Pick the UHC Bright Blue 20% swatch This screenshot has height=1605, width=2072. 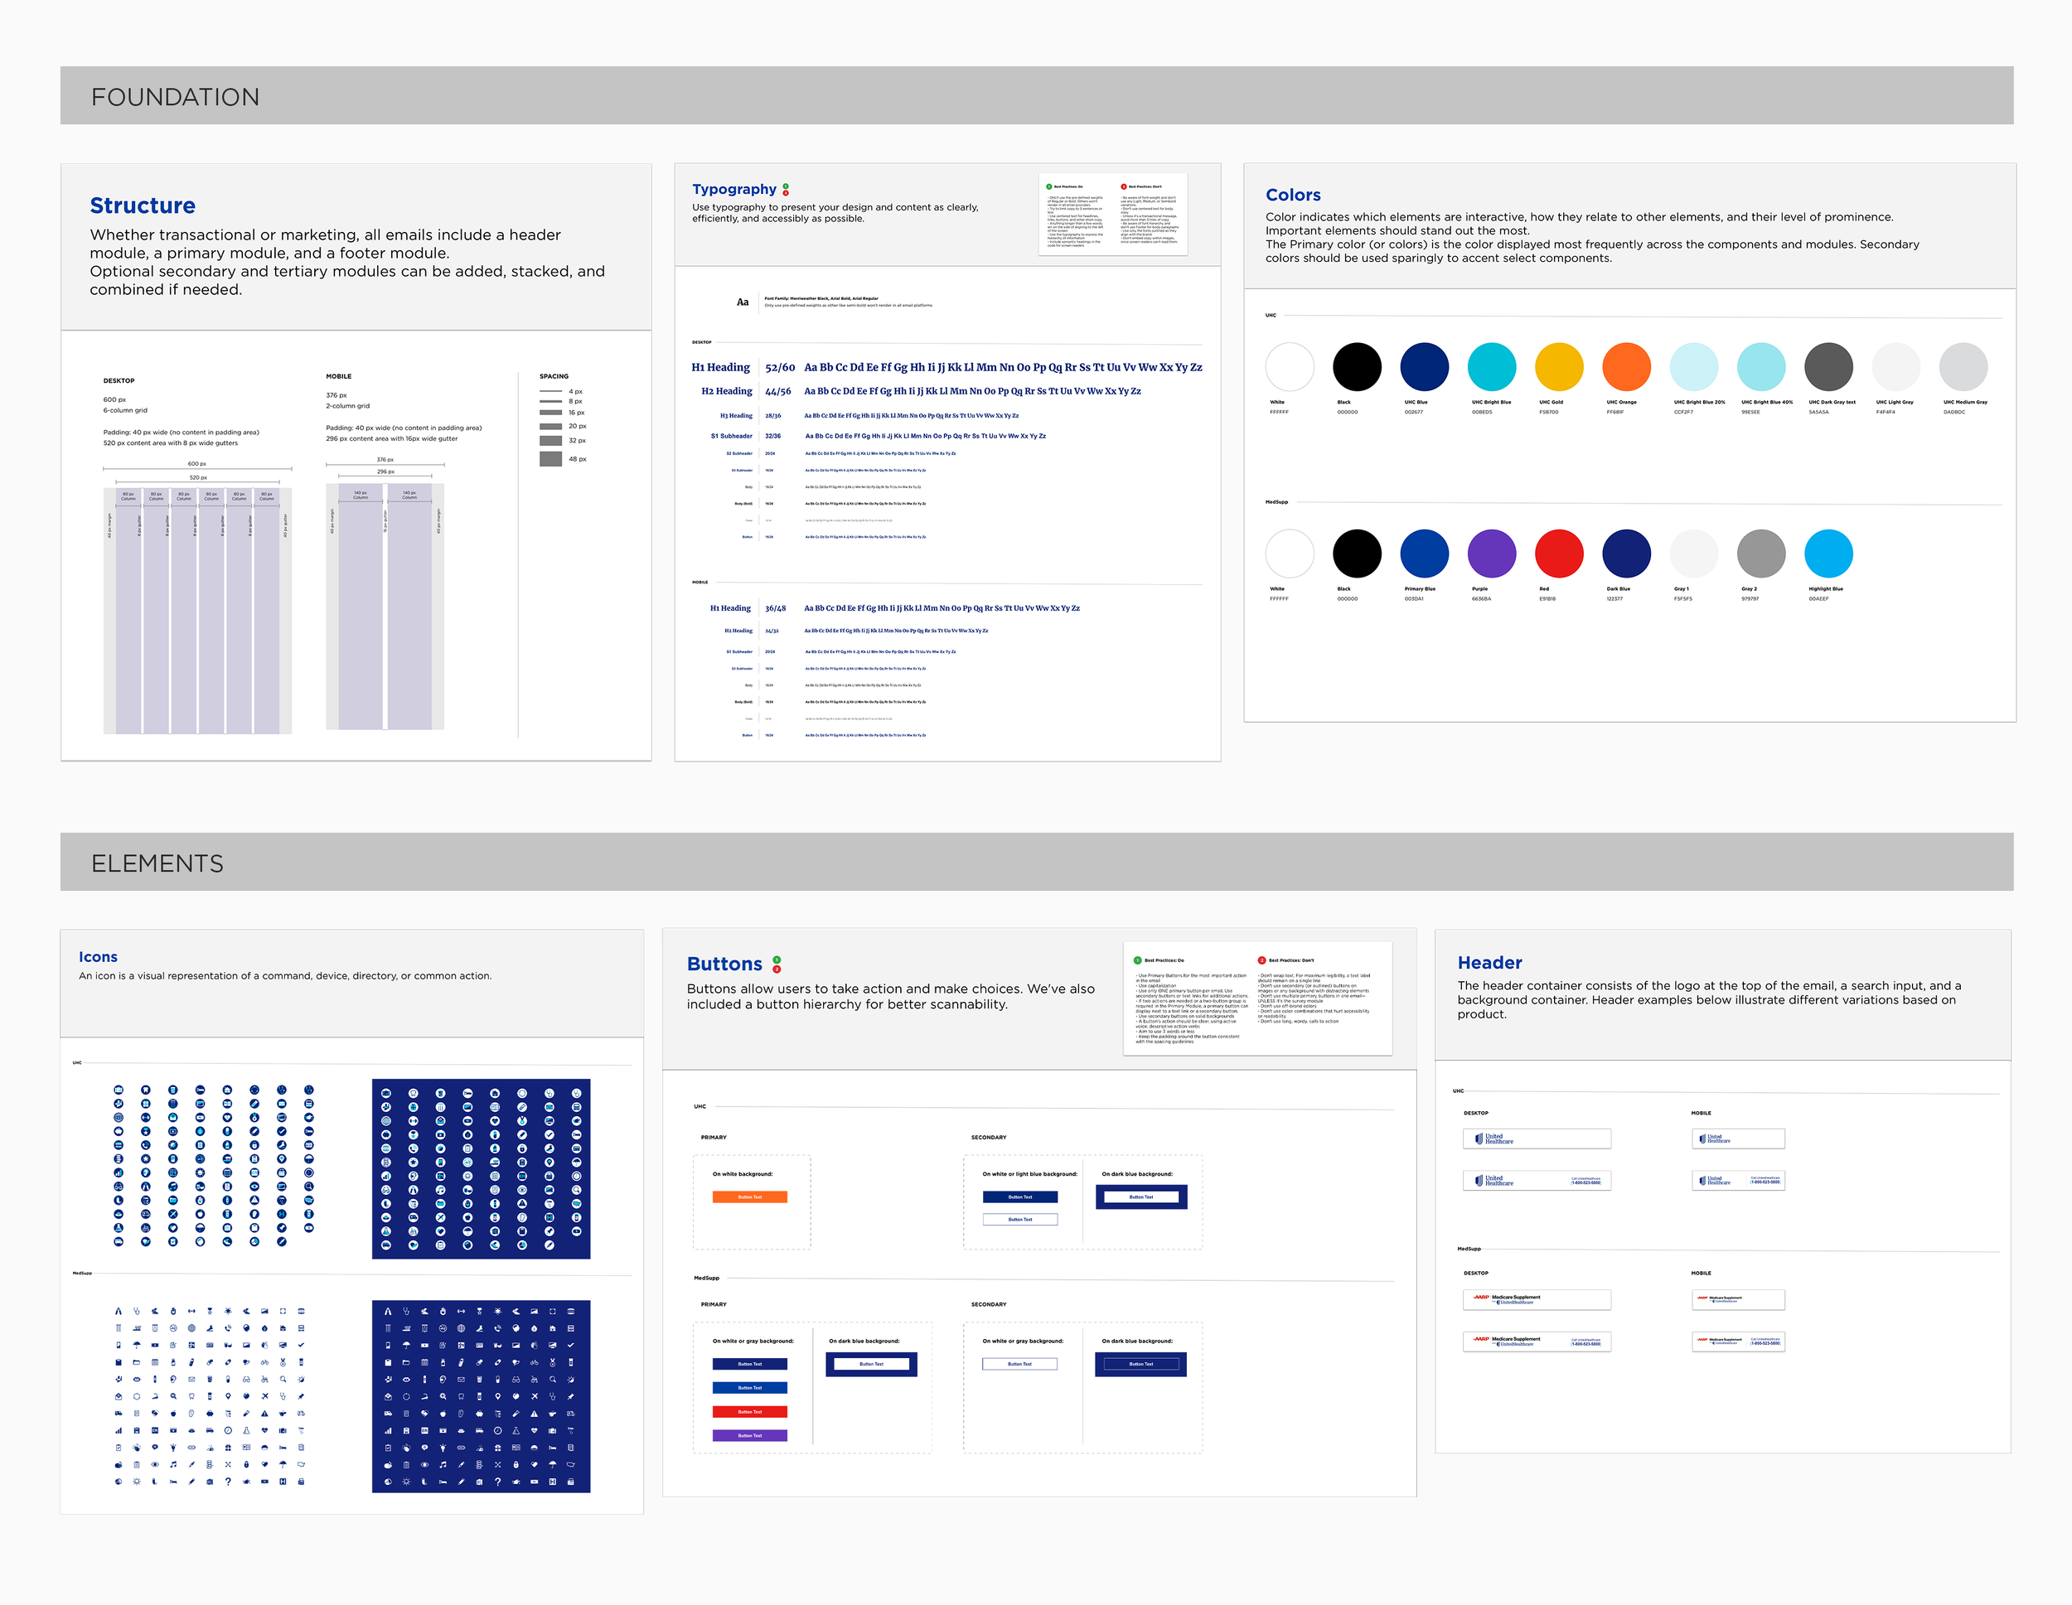point(1693,366)
